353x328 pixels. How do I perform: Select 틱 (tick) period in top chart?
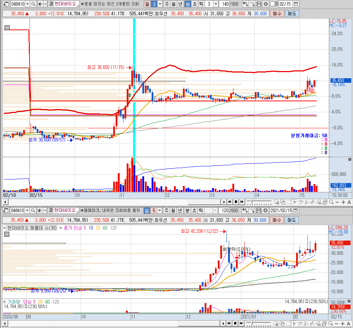[x=201, y=4]
